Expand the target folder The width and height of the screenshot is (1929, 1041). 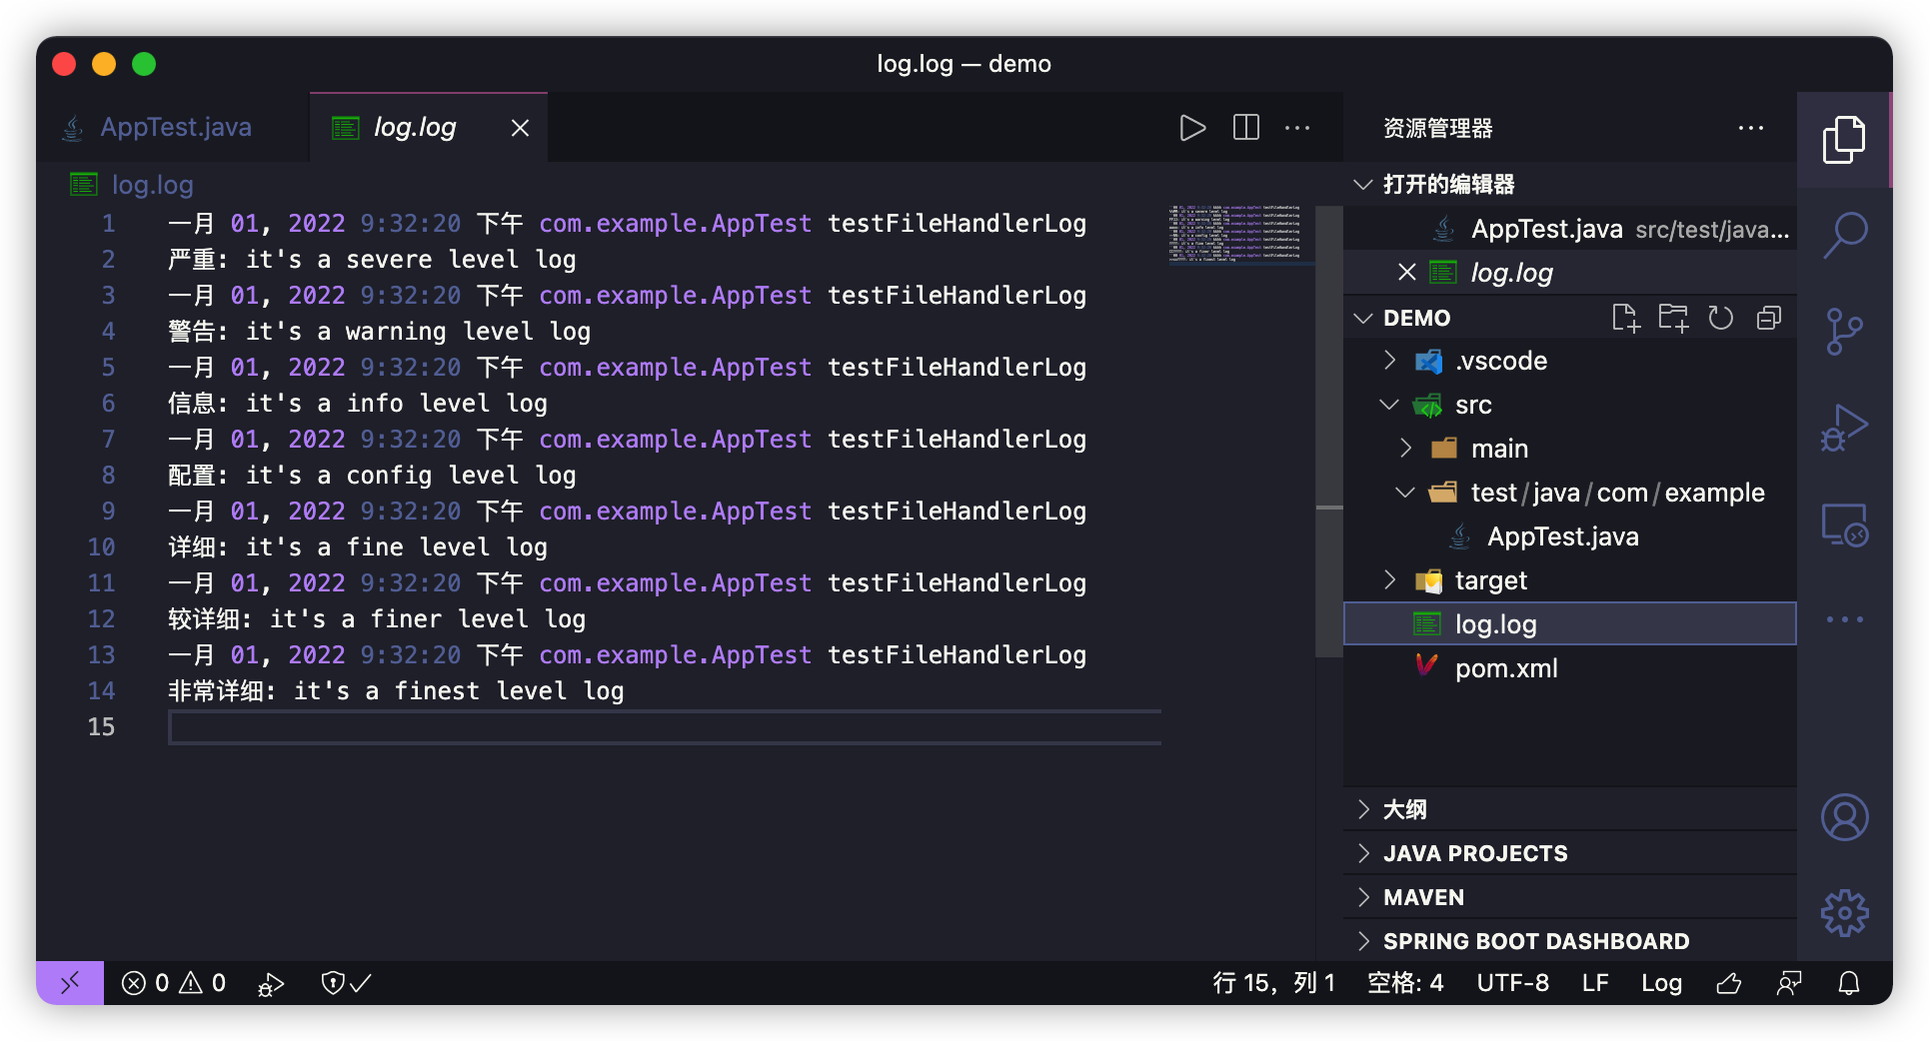tap(1490, 580)
